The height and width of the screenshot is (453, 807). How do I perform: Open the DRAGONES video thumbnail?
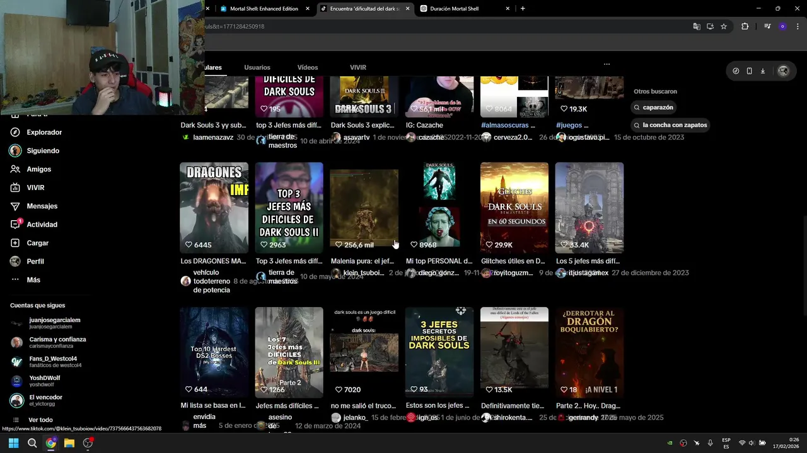pos(214,208)
